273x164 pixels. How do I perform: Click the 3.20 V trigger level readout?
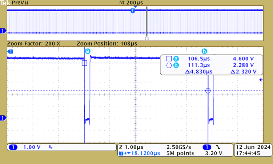[213, 154]
